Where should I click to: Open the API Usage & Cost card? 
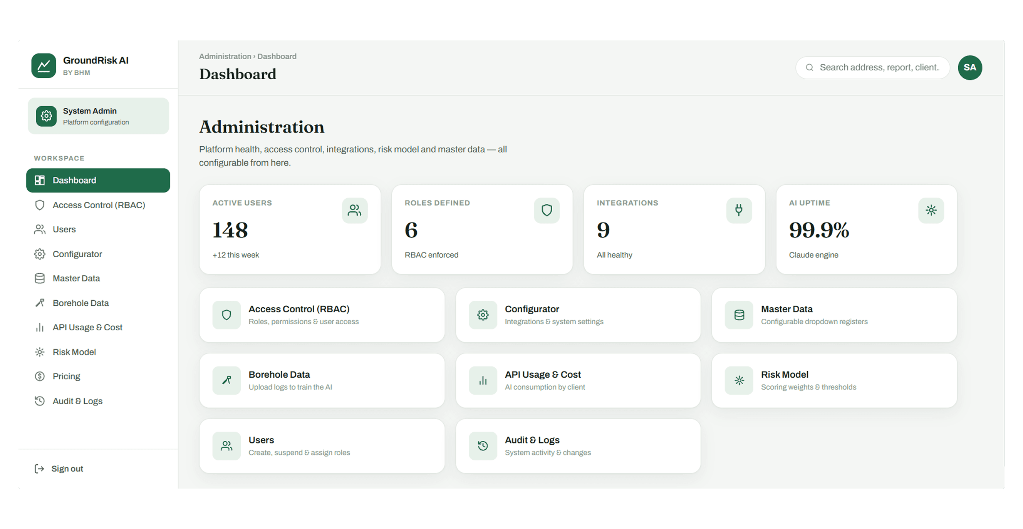coord(578,380)
